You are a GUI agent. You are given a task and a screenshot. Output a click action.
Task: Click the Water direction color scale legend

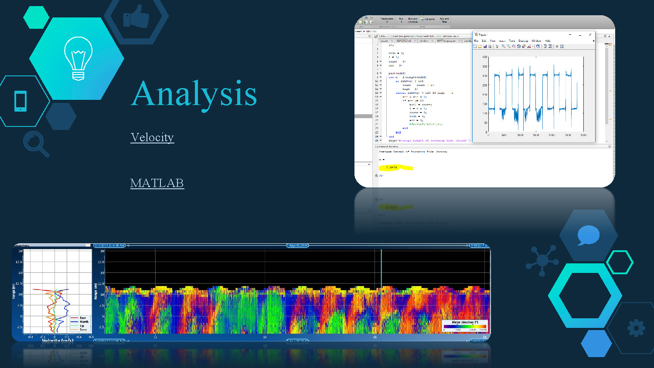pos(465,326)
